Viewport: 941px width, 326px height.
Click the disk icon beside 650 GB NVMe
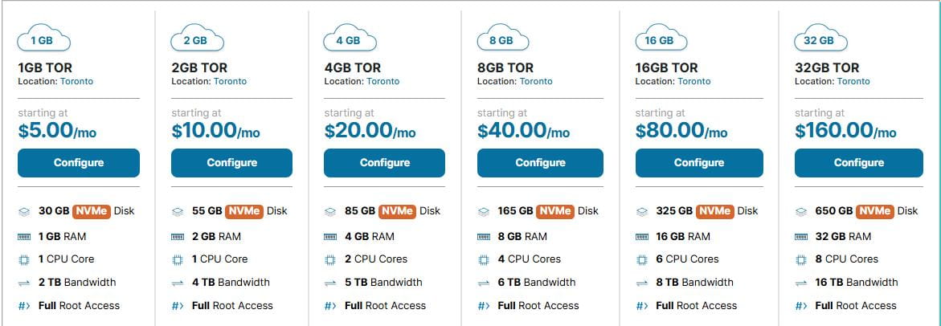(800, 212)
